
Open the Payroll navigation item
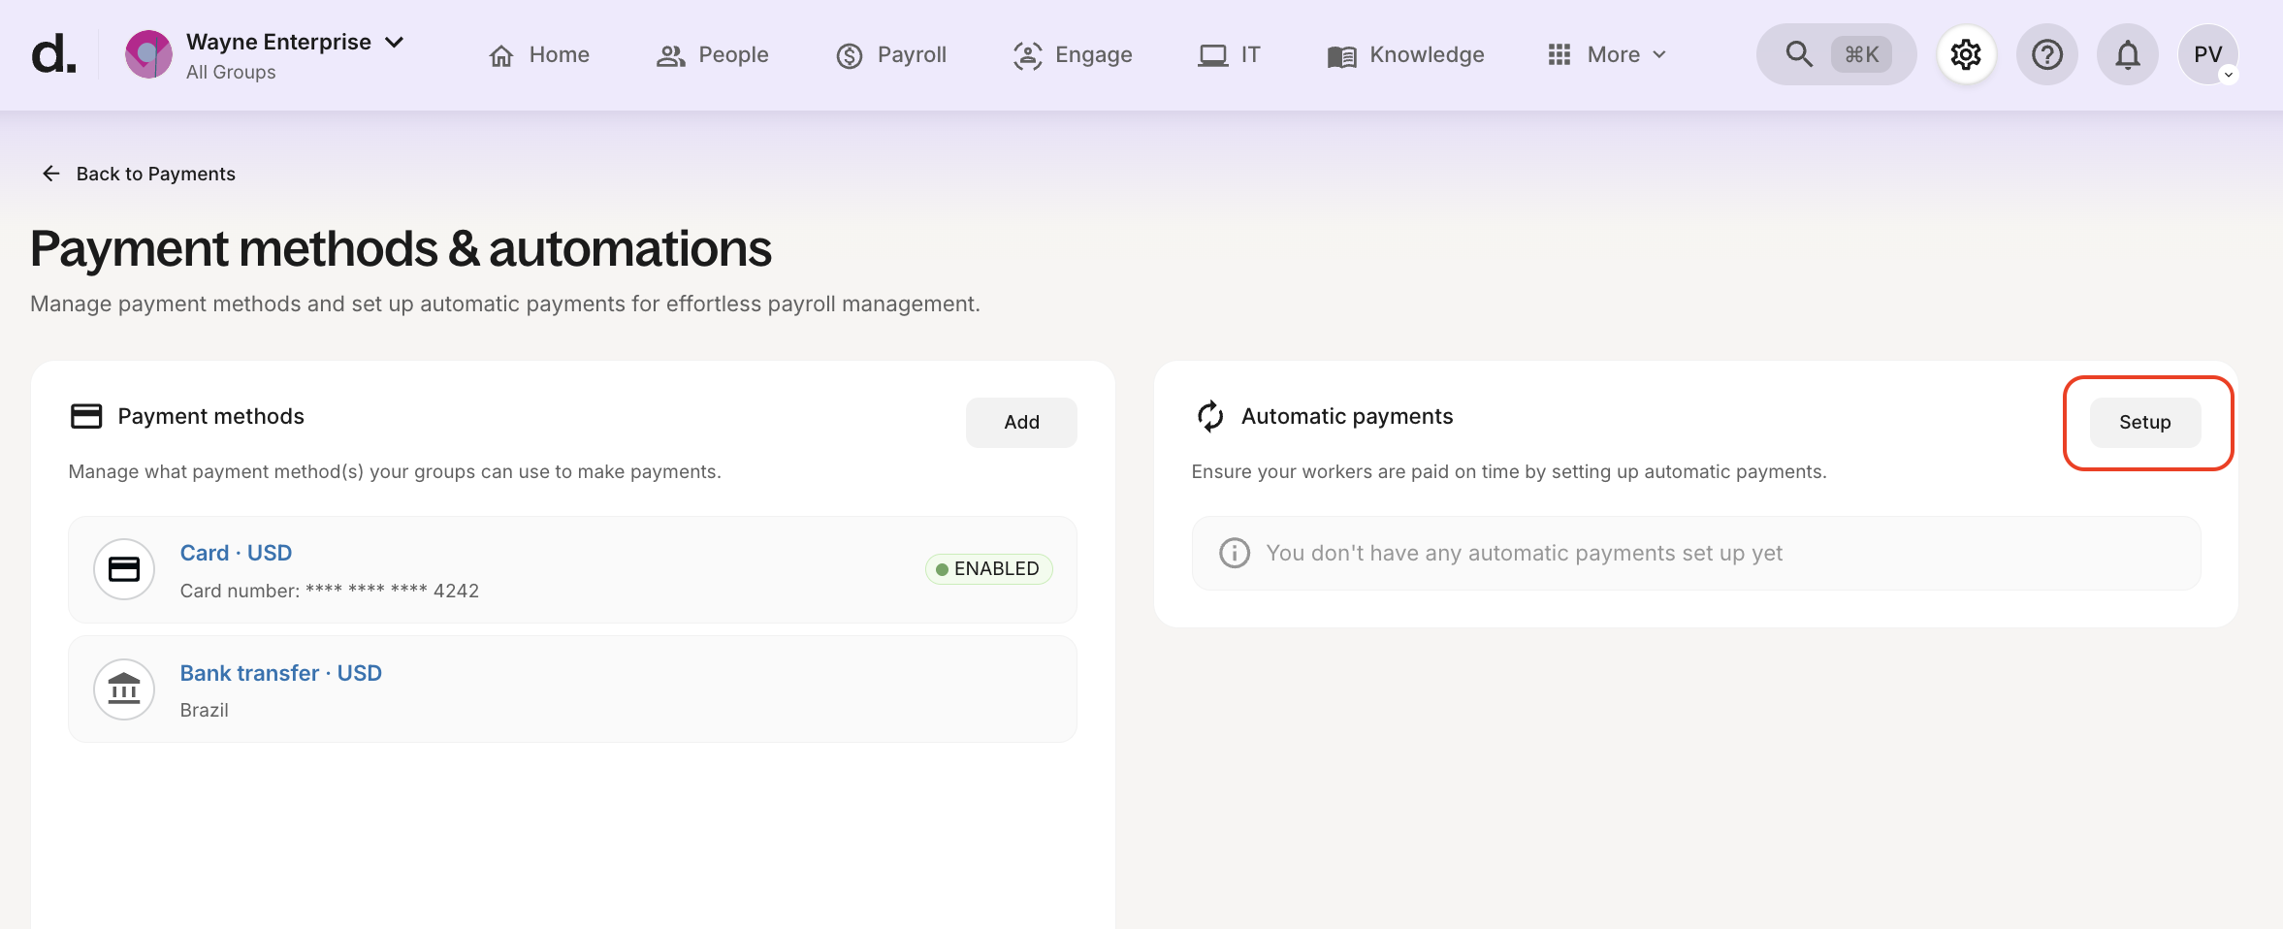(x=890, y=54)
